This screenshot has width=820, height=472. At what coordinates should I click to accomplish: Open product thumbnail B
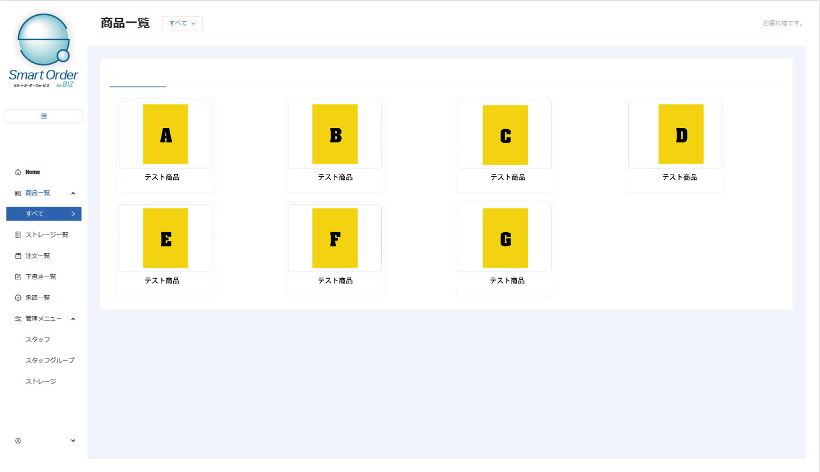coord(335,134)
